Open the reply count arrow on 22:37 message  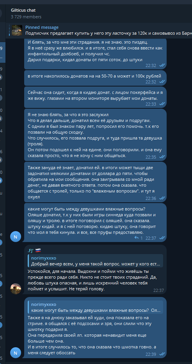pos(139,238)
